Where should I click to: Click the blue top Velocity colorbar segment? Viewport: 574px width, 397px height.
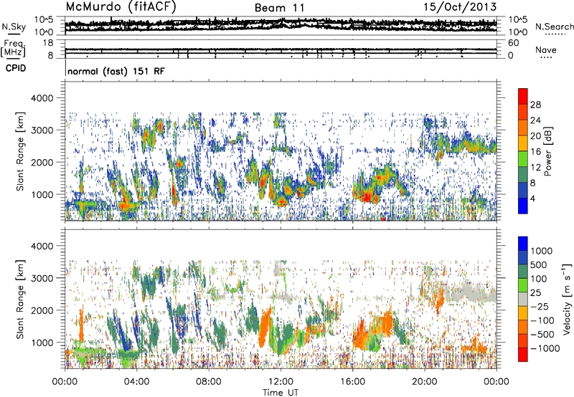[523, 244]
